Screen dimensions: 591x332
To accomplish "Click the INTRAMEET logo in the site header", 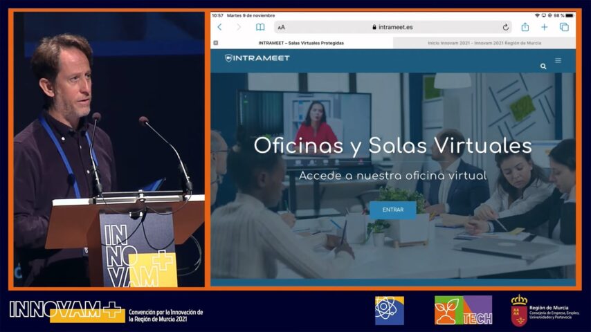I will click(257, 58).
